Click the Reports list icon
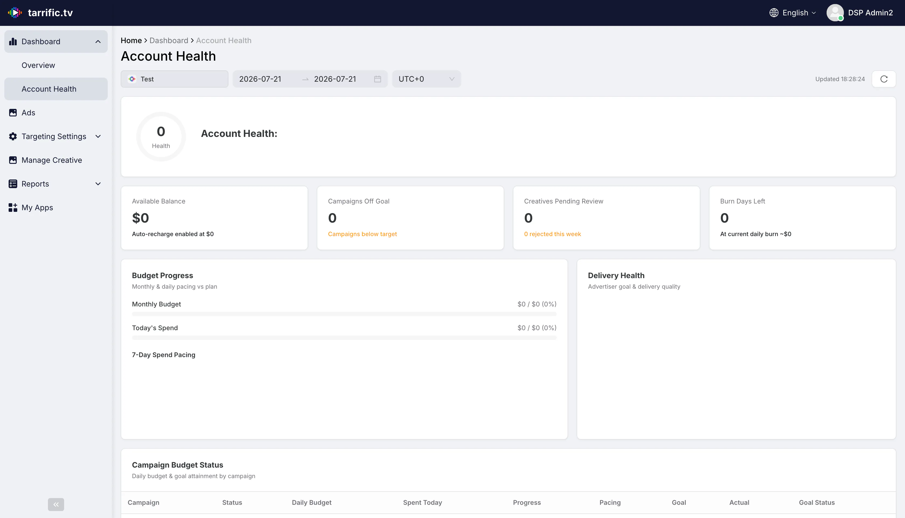Screen dimensions: 905x518 [13, 184]
